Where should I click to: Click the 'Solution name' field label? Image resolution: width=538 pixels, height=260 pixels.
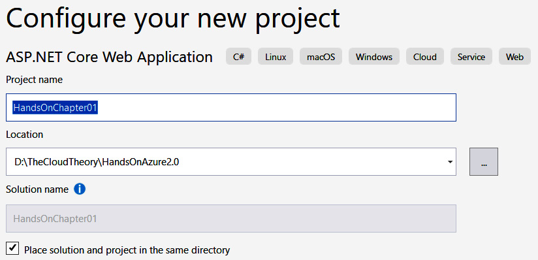[x=37, y=189]
